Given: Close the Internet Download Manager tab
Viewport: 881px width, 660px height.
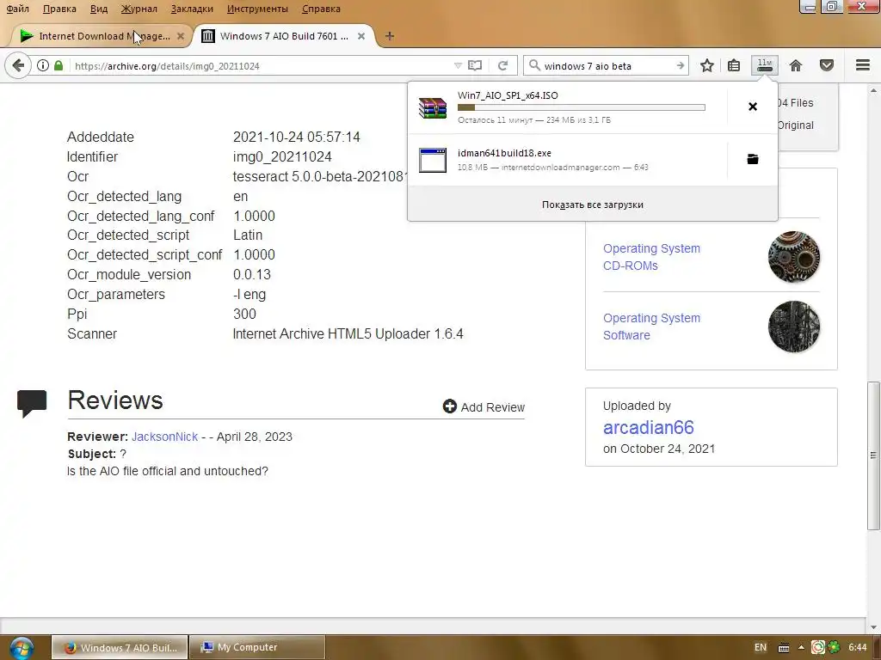Looking at the screenshot, I should (181, 36).
